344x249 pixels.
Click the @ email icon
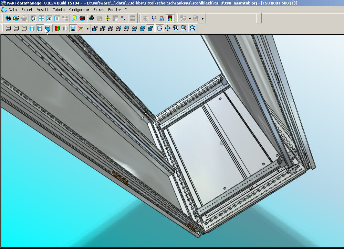tap(74, 18)
